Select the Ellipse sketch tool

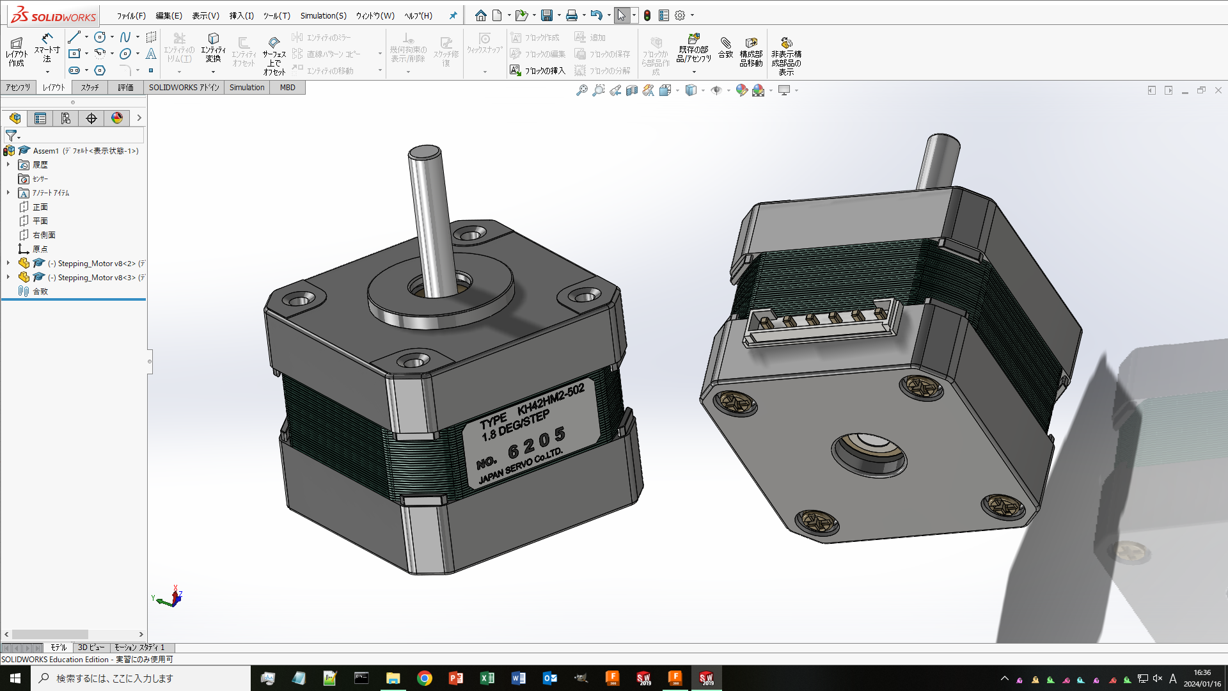125,54
